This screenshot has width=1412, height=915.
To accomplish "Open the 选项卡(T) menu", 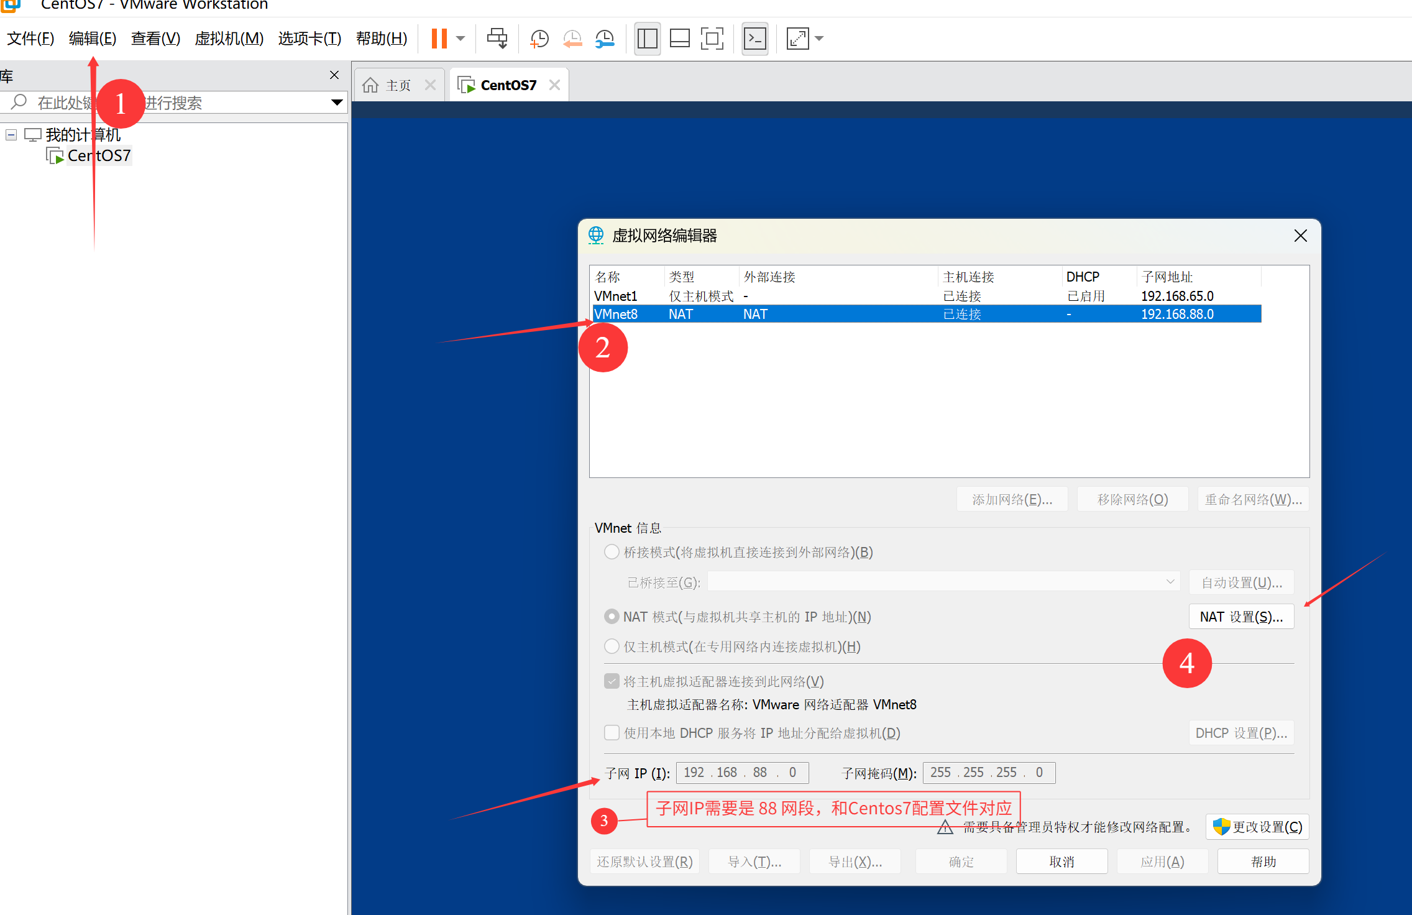I will 309,39.
